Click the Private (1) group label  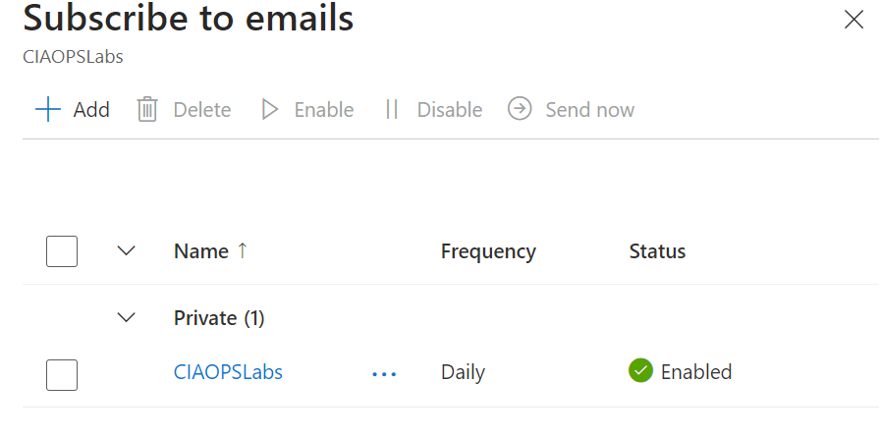point(219,318)
